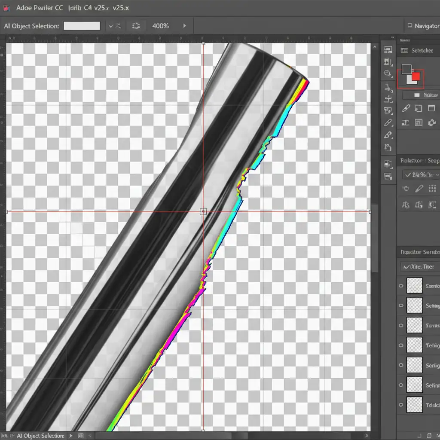Select the lasso-style tool in the vertical strip
Viewport: 440px width, 440px height.
coord(388,73)
